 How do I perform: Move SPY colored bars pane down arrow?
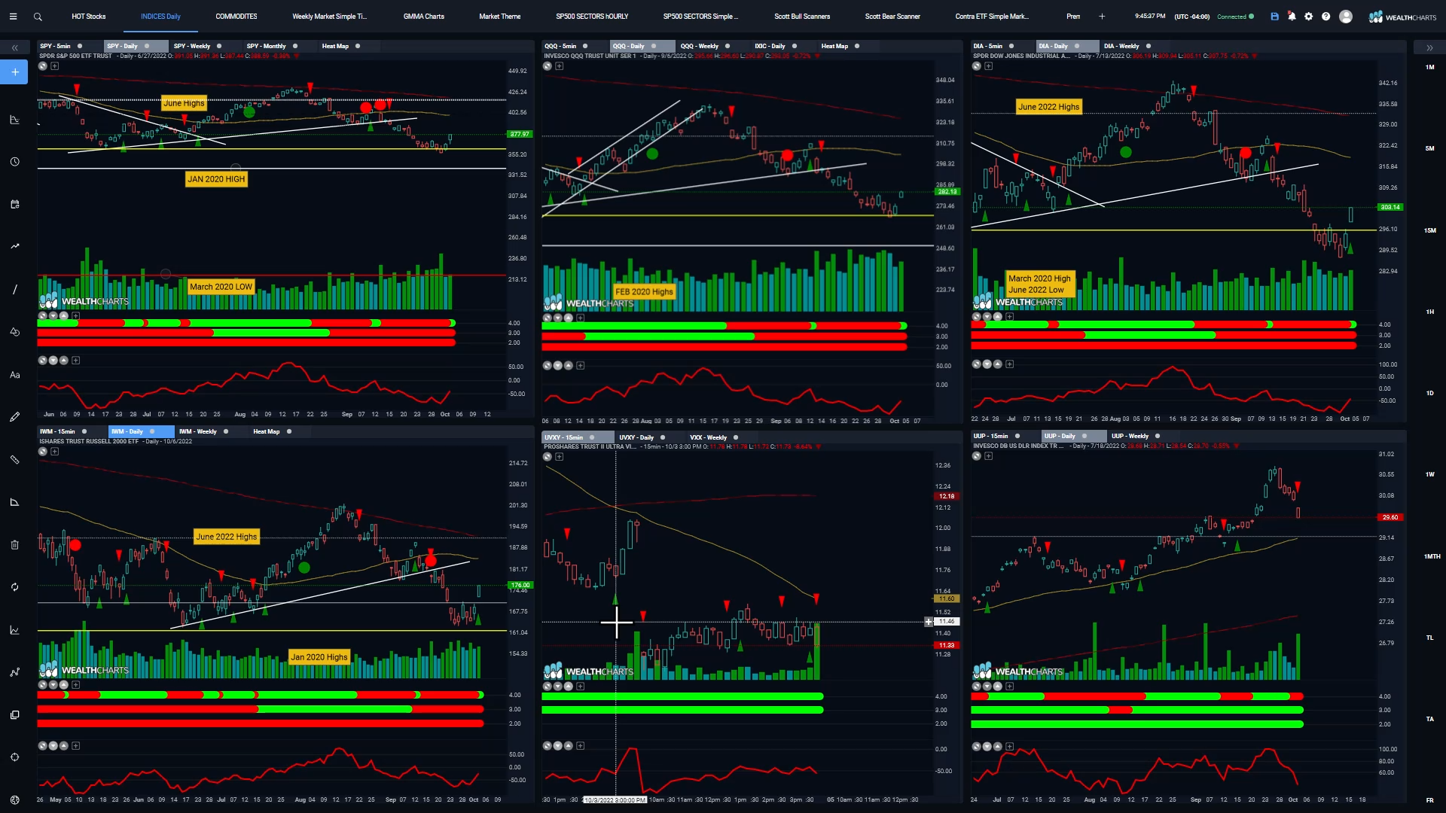[x=53, y=316]
